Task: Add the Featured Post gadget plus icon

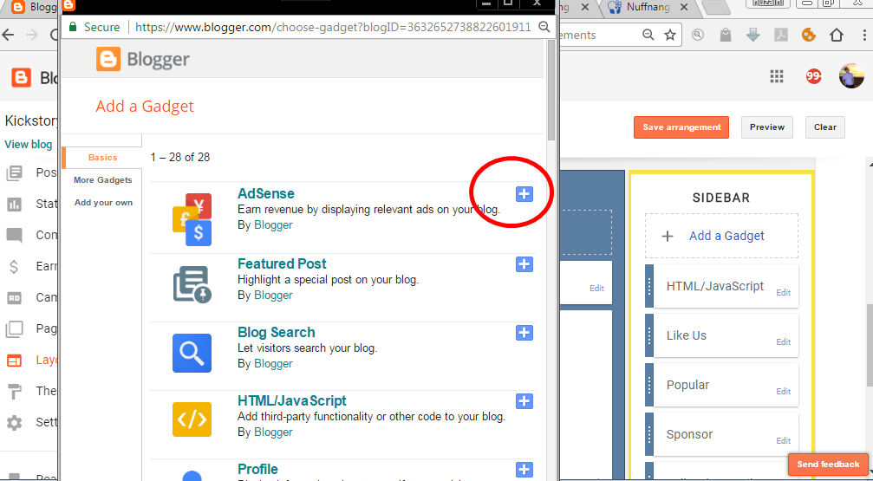Action: pyautogui.click(x=524, y=263)
